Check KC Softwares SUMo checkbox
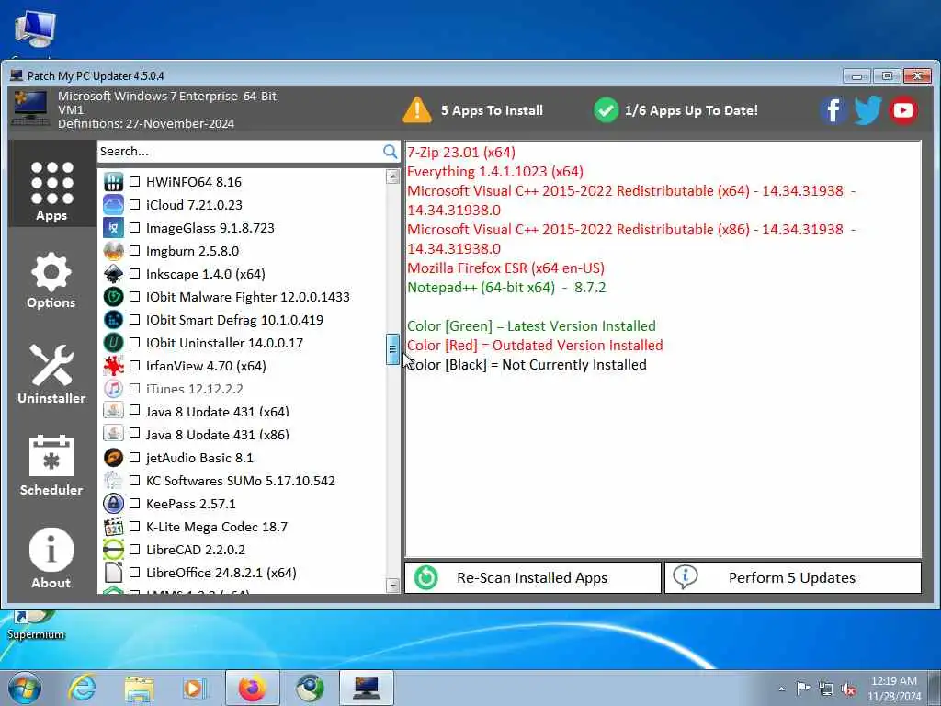 (135, 480)
